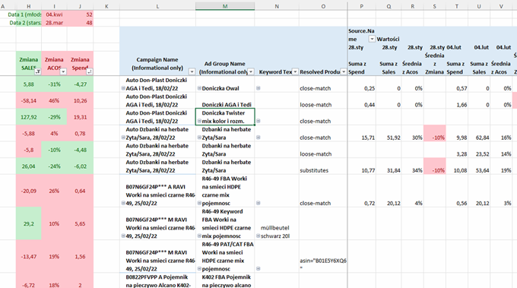This screenshot has width=517, height=288.
Task: Open the Source.Name filter dropdown
Action: pos(372,39)
